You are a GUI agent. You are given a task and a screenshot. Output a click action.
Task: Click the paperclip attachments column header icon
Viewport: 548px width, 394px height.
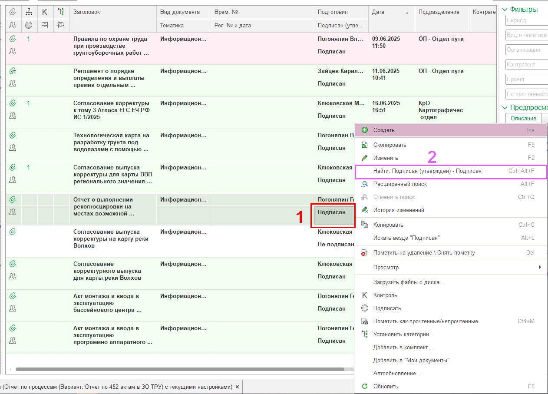tap(13, 12)
